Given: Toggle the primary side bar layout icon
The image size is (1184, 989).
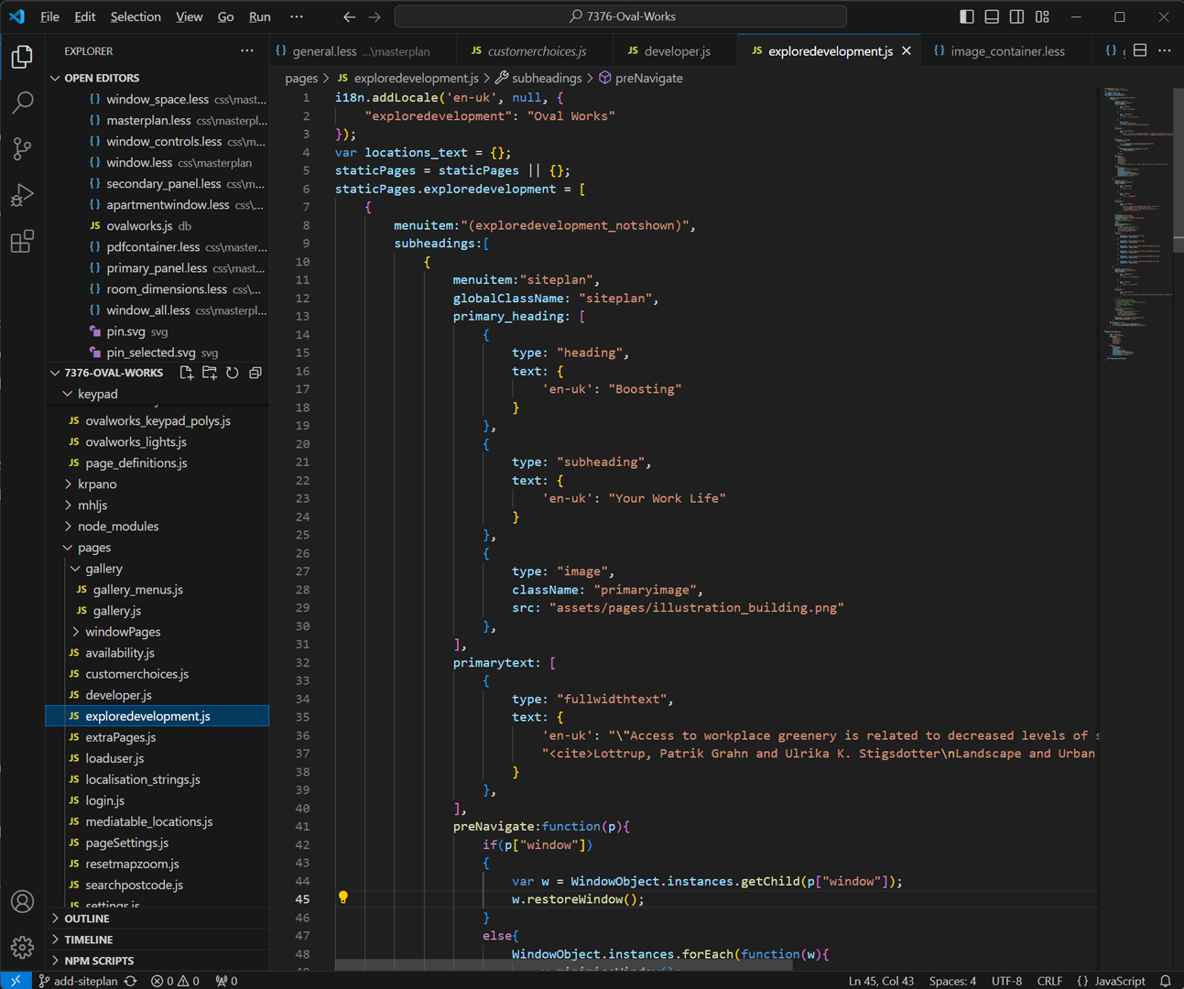Looking at the screenshot, I should click(967, 16).
